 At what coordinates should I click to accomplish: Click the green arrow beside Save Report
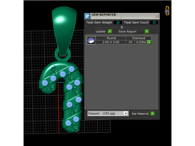(x=147, y=32)
